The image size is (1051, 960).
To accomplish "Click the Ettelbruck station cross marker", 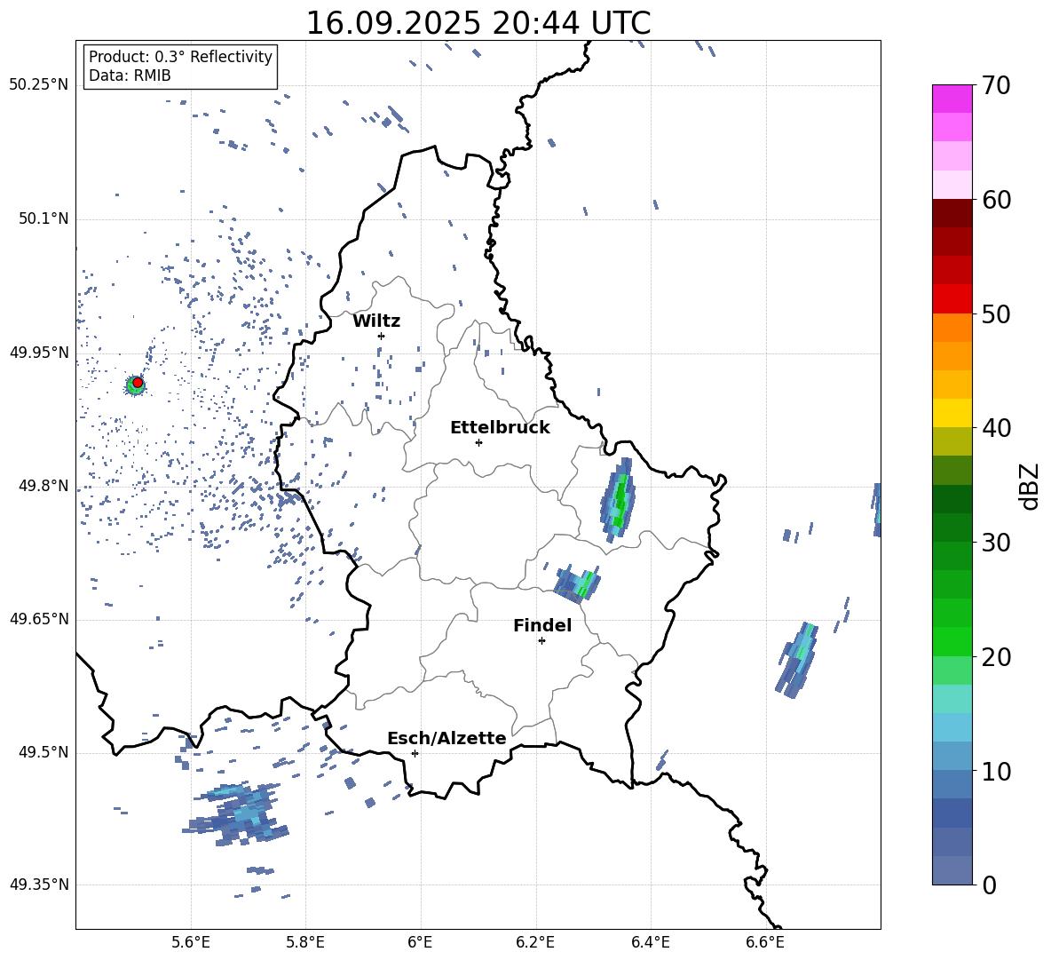I will tap(478, 442).
